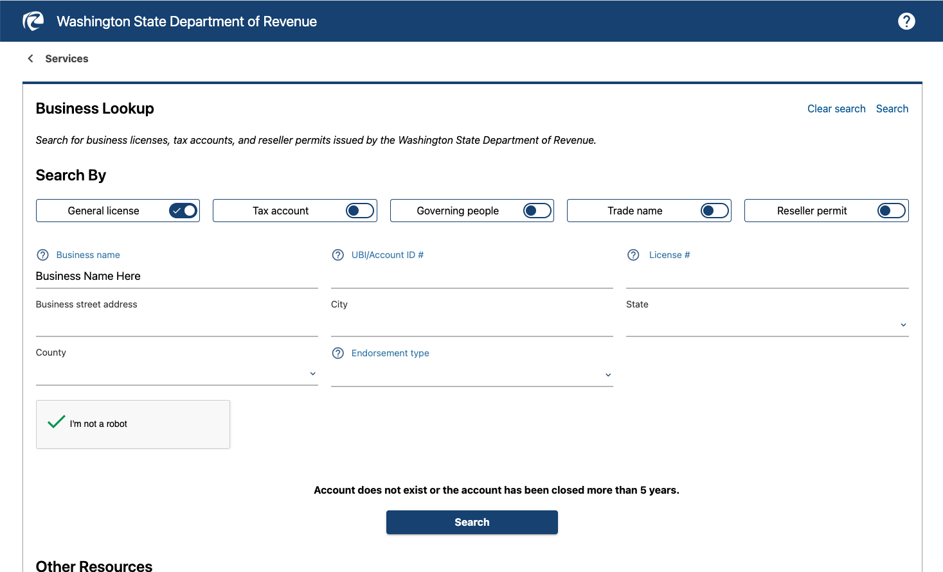Open the Endorsement type dropdown
Image resolution: width=943 pixels, height=572 pixels.
[607, 374]
